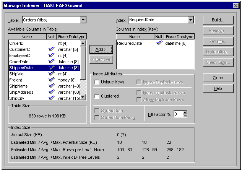Open Help for Manage Indexes
242x171 pixels.
(218, 88)
